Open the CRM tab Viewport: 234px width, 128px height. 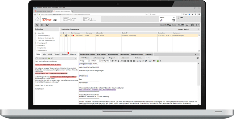tap(50, 54)
